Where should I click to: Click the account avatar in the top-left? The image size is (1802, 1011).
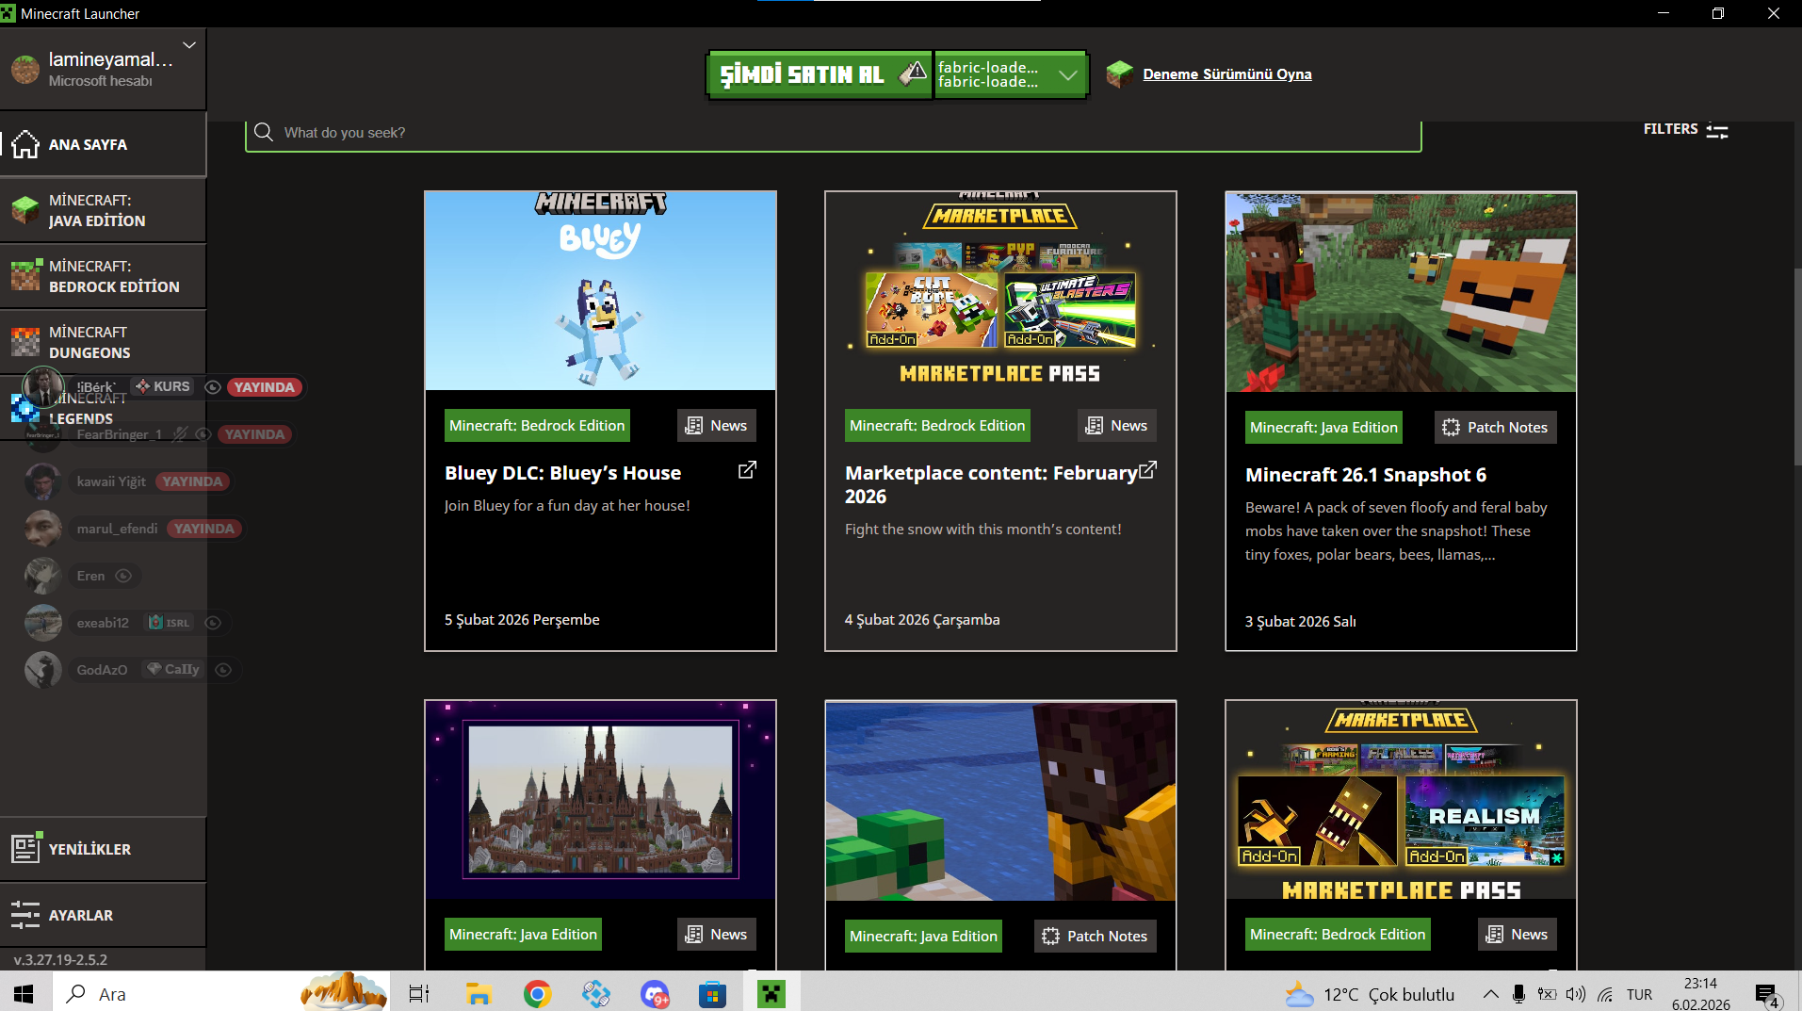[25, 69]
